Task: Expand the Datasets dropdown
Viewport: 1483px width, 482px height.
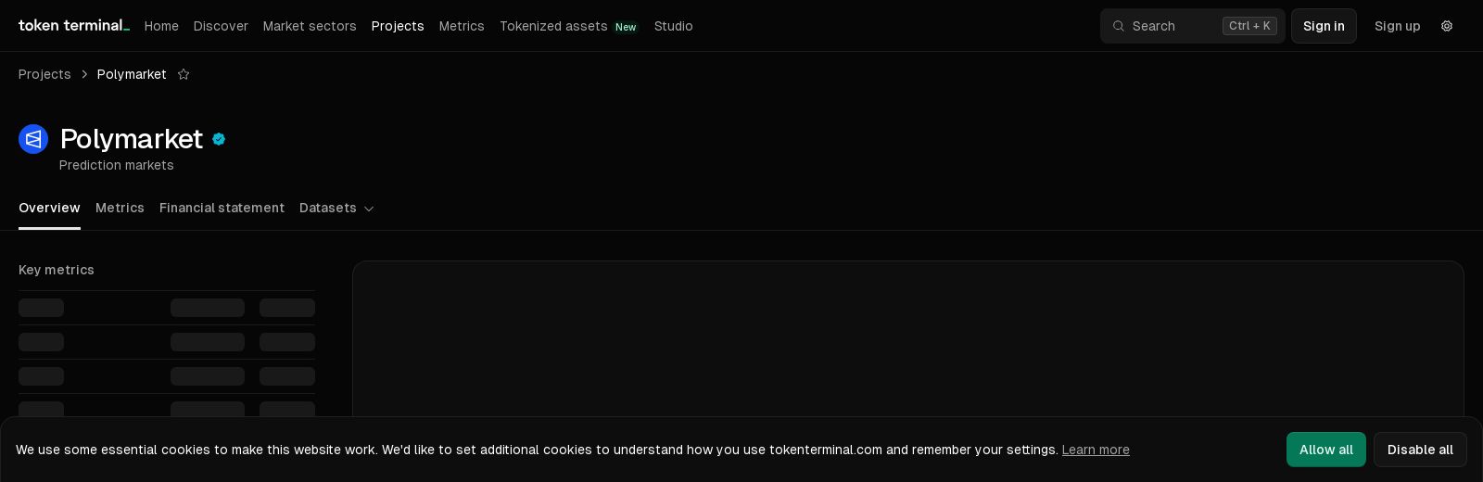Action: pyautogui.click(x=336, y=208)
